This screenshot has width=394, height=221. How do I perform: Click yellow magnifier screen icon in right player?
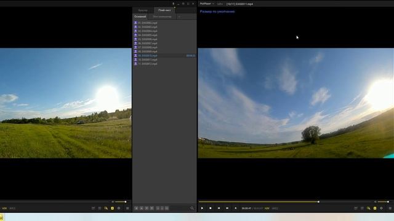(368, 208)
